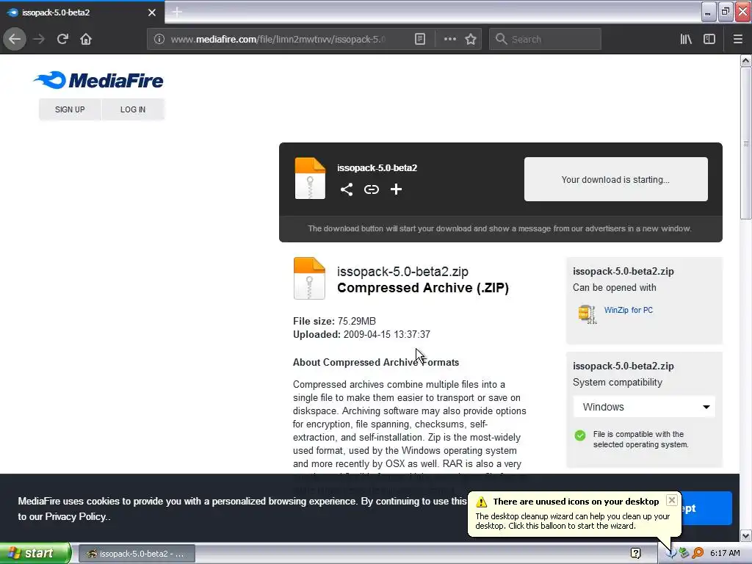Image resolution: width=752 pixels, height=564 pixels.
Task: Click the 'Compressed Archive (.ZIP)' heading
Action: pyautogui.click(x=423, y=287)
